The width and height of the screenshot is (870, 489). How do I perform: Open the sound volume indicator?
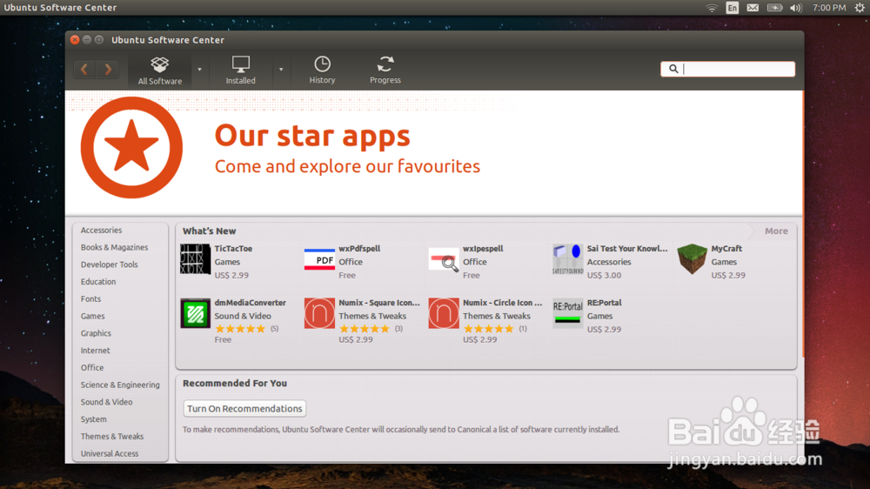pos(796,8)
